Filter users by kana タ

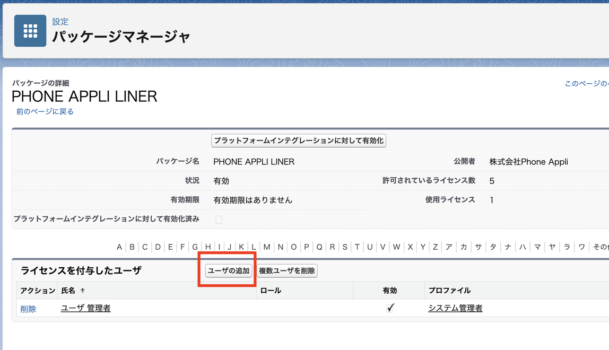(x=493, y=247)
